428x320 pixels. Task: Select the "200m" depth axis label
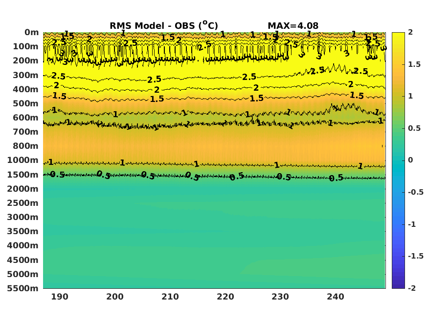pyautogui.click(x=25, y=60)
